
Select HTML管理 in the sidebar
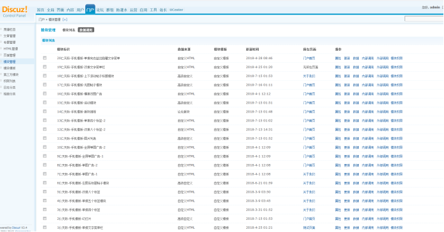(x=10, y=49)
